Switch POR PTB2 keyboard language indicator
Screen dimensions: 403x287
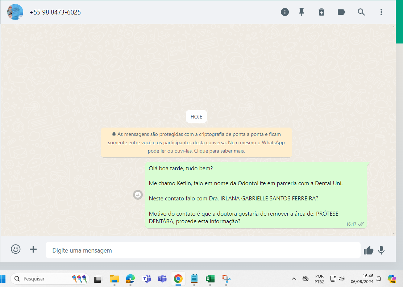[320, 279]
